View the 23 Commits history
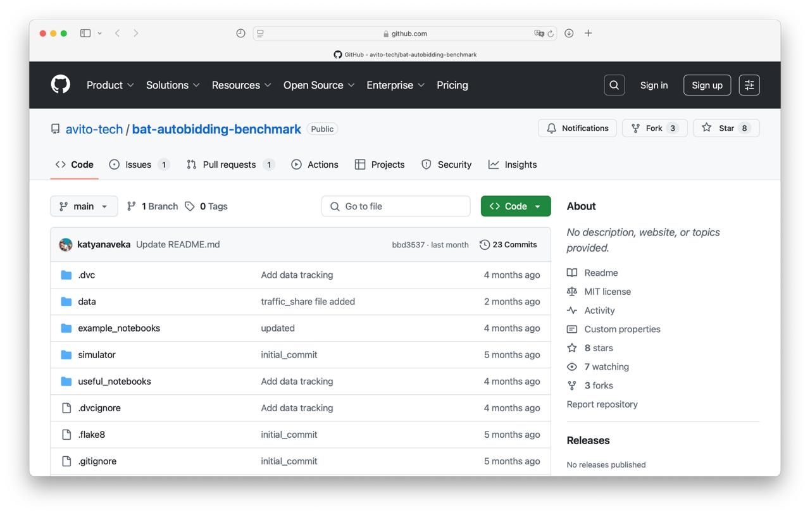This screenshot has width=810, height=515. click(508, 245)
